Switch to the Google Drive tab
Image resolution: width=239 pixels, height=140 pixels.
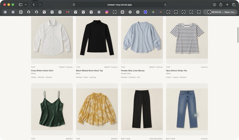click(x=153, y=12)
